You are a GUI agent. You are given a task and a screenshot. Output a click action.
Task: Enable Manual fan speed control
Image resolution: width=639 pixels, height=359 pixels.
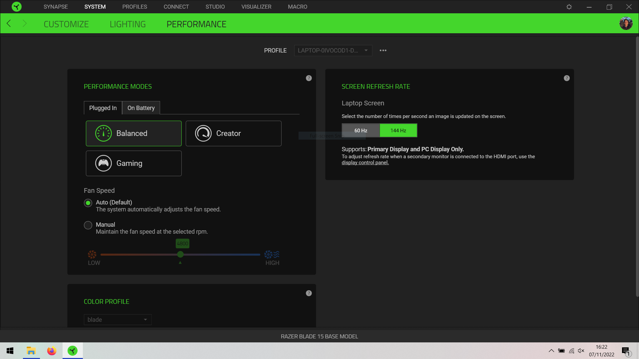coord(88,225)
